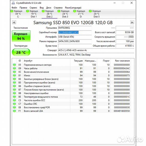
Task: Select the Износ attribute row
Action: tap(71, 75)
